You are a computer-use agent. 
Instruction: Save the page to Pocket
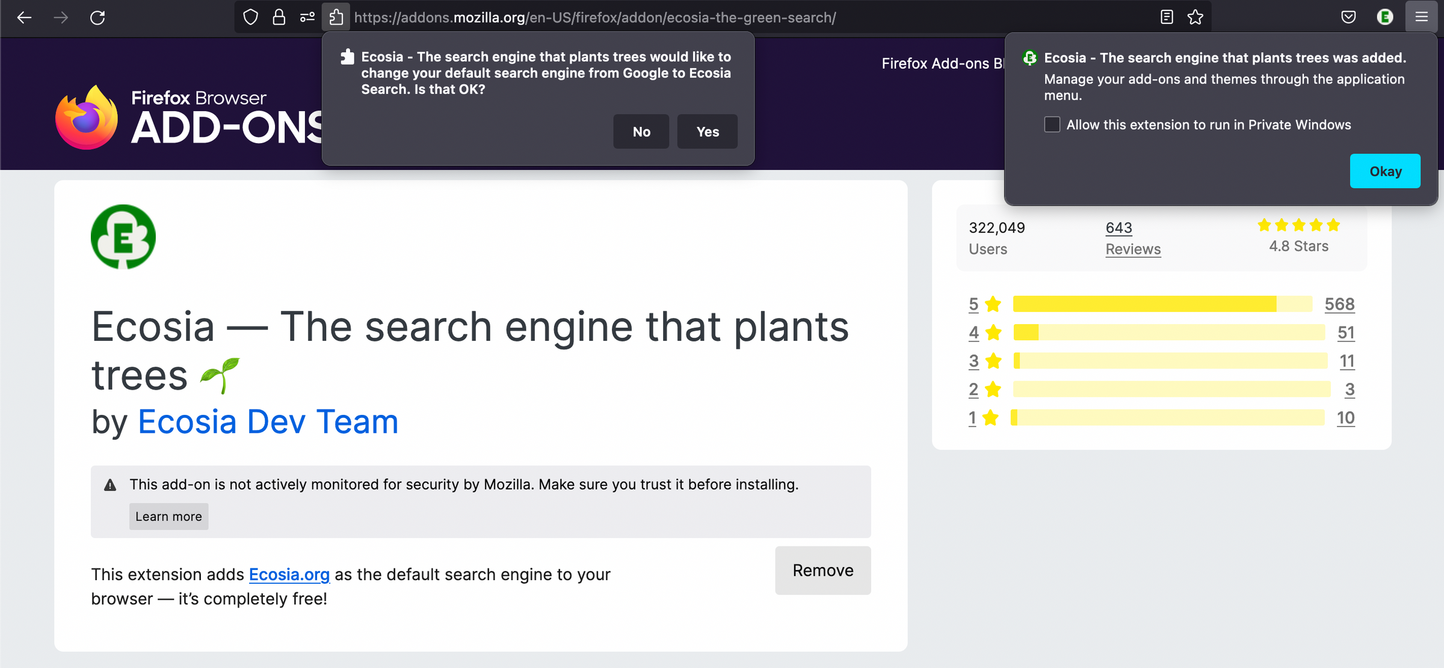1350,17
